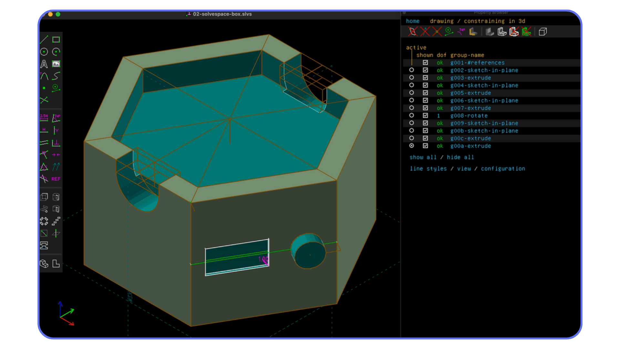Select the TrueType text tool

pyautogui.click(x=45, y=64)
